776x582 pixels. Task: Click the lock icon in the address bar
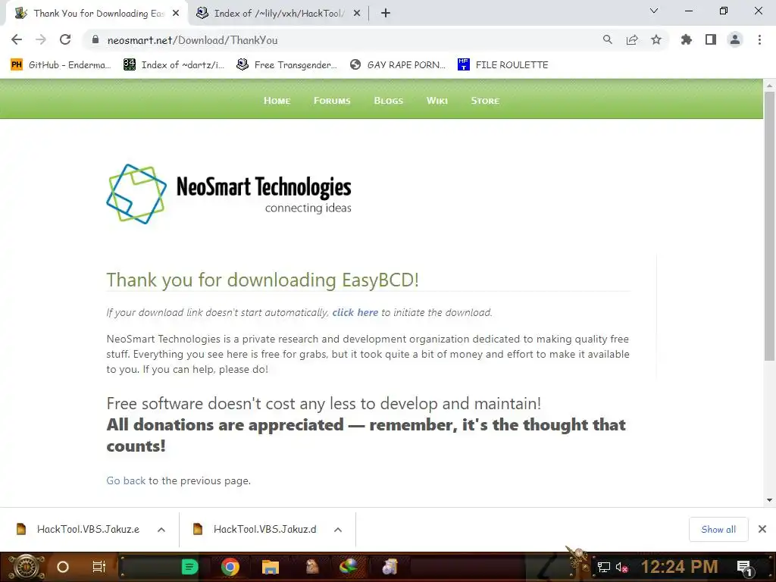coord(95,39)
